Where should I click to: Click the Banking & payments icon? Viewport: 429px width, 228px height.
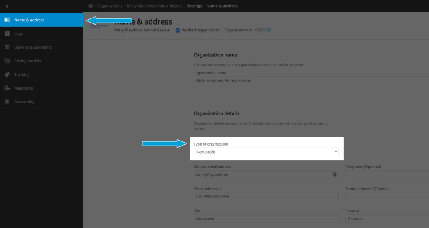pyautogui.click(x=7, y=47)
